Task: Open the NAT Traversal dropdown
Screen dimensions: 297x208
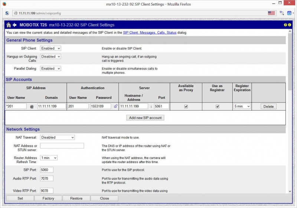Action: click(x=58, y=137)
